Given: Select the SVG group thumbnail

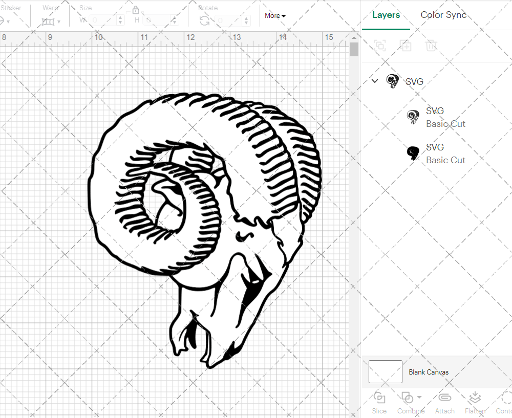Looking at the screenshot, I should [392, 81].
